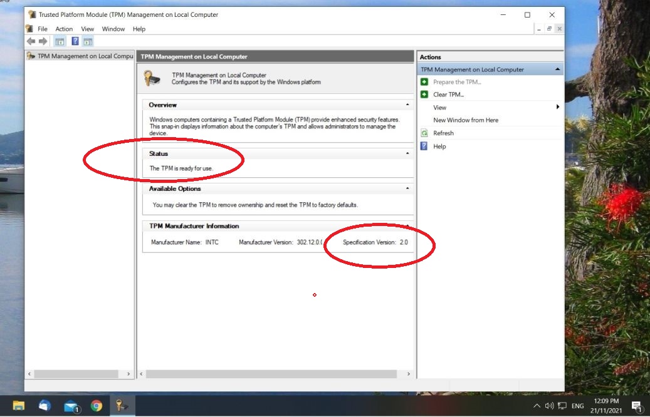Viewport: 650px width, 417px height.
Task: Click Refresh in the Actions pane
Action: click(443, 133)
